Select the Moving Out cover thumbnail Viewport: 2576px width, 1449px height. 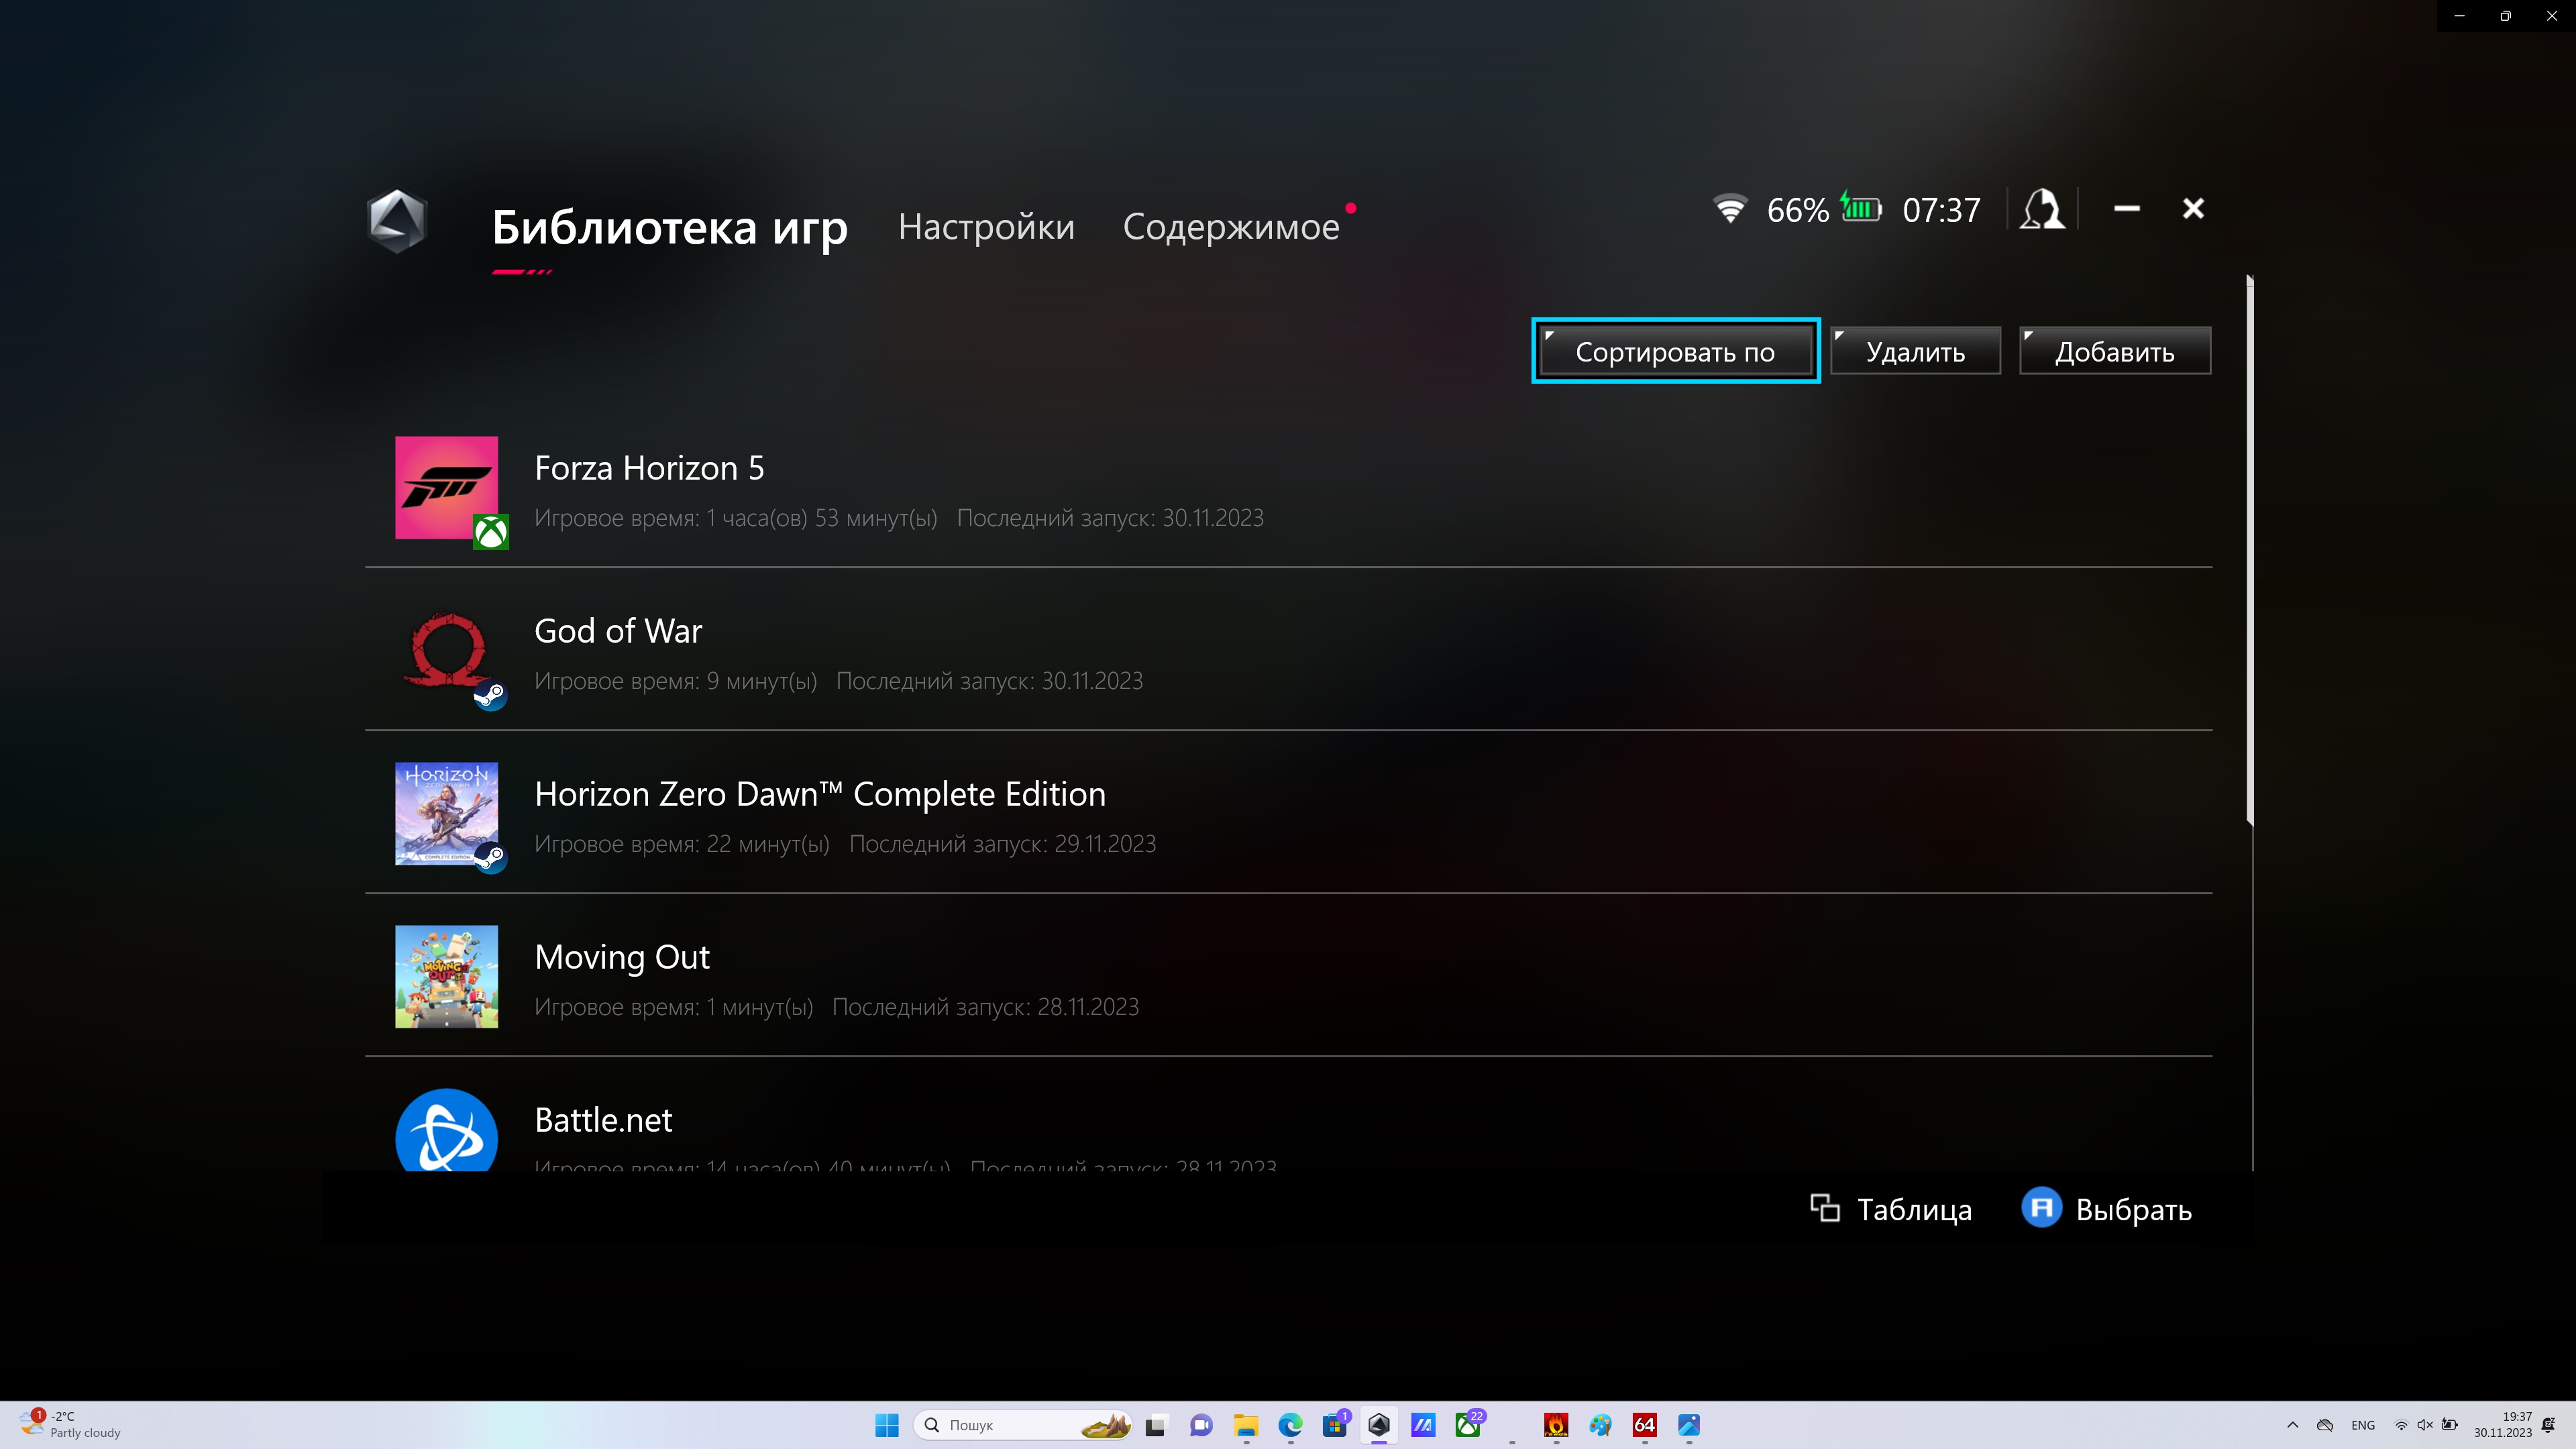coord(446,976)
